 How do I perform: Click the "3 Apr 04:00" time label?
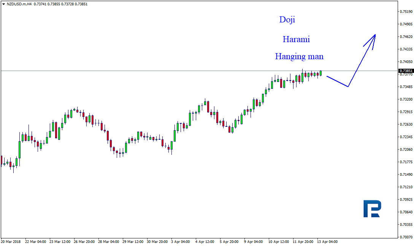[180, 241]
